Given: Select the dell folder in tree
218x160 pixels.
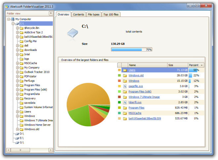Looking at the screenshot, I should (26, 46).
